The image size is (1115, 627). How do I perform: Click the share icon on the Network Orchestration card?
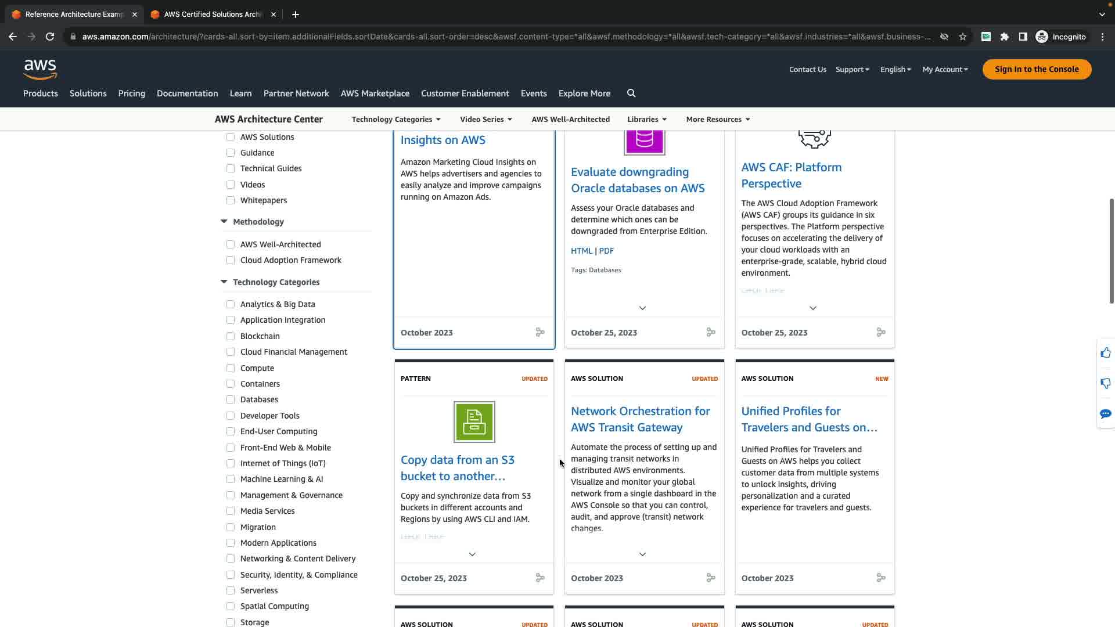click(710, 578)
